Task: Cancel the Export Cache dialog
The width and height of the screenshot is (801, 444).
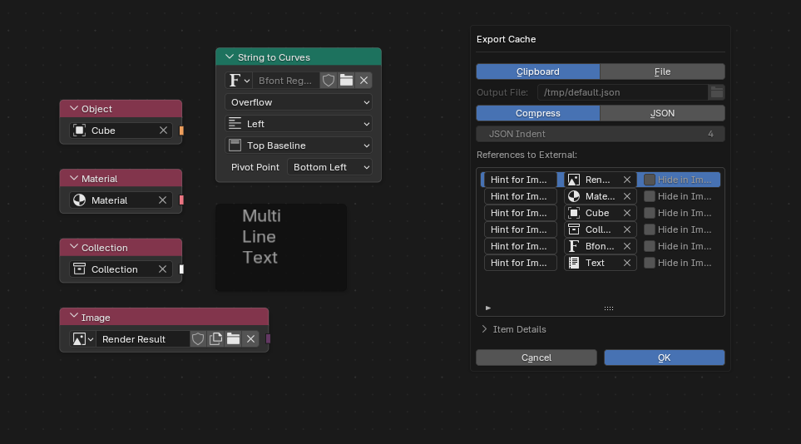Action: pyautogui.click(x=536, y=358)
